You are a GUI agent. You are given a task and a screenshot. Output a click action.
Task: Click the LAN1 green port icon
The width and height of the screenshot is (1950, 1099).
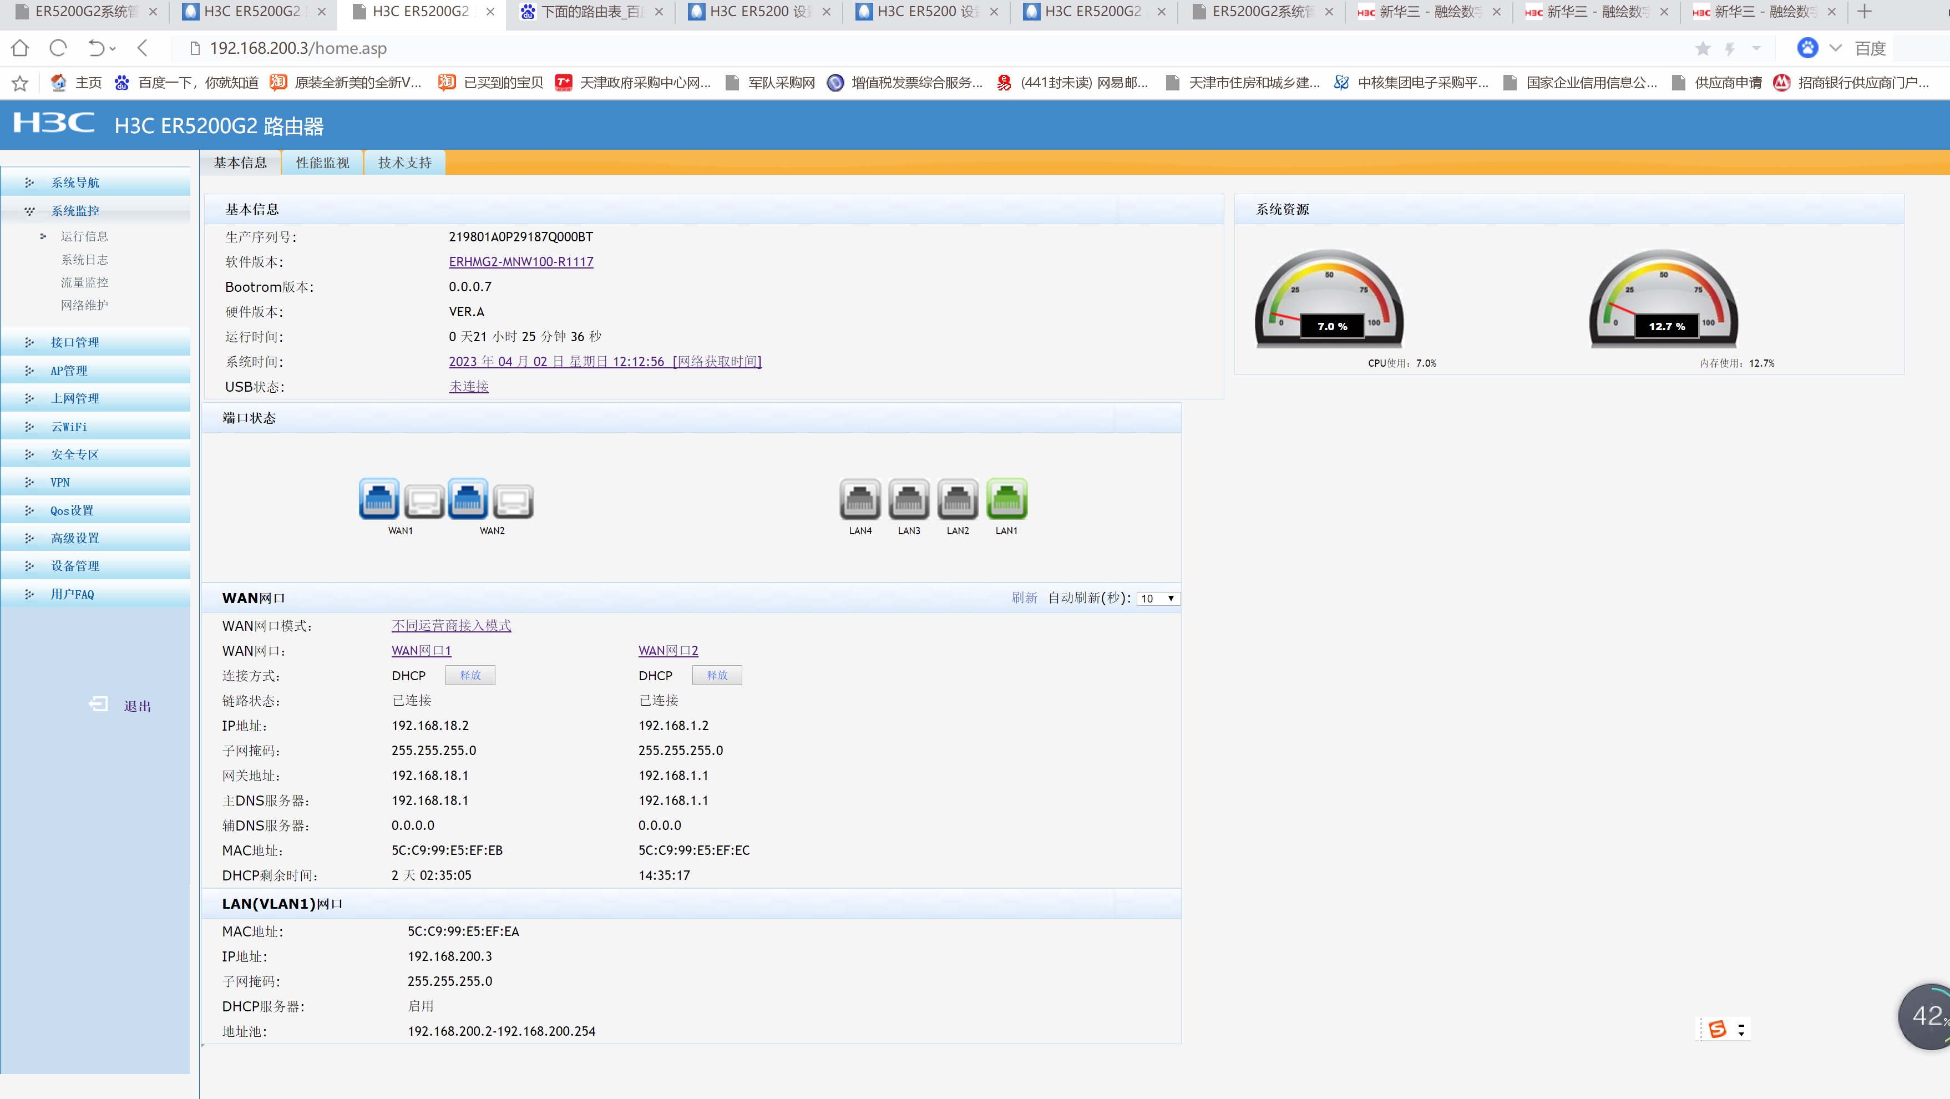1007,499
